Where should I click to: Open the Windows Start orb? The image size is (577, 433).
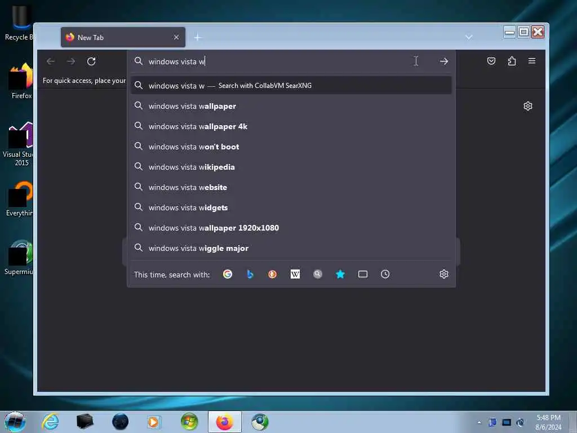tap(15, 422)
